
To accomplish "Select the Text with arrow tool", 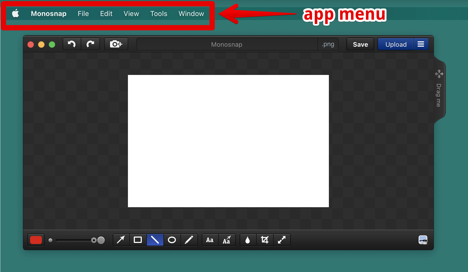I will click(x=227, y=240).
